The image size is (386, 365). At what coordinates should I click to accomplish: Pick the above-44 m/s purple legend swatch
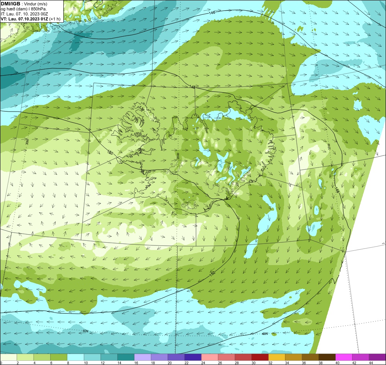point(377,357)
